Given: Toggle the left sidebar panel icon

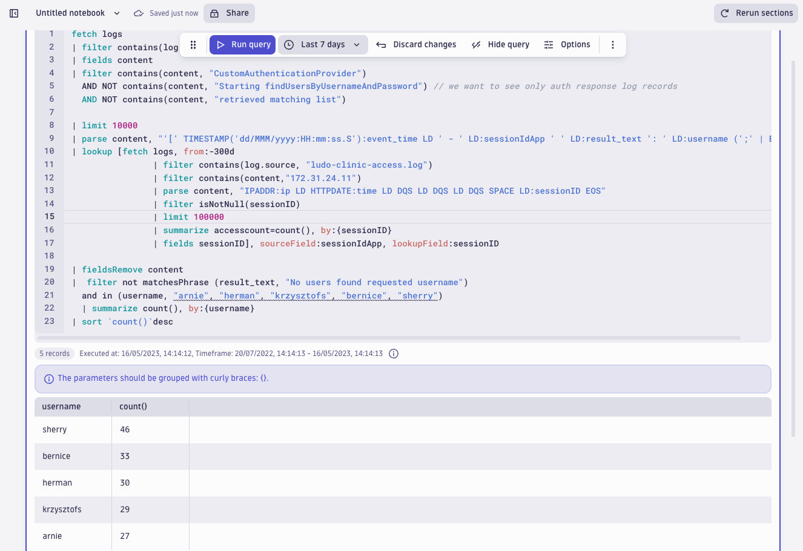Looking at the screenshot, I should 14,13.
